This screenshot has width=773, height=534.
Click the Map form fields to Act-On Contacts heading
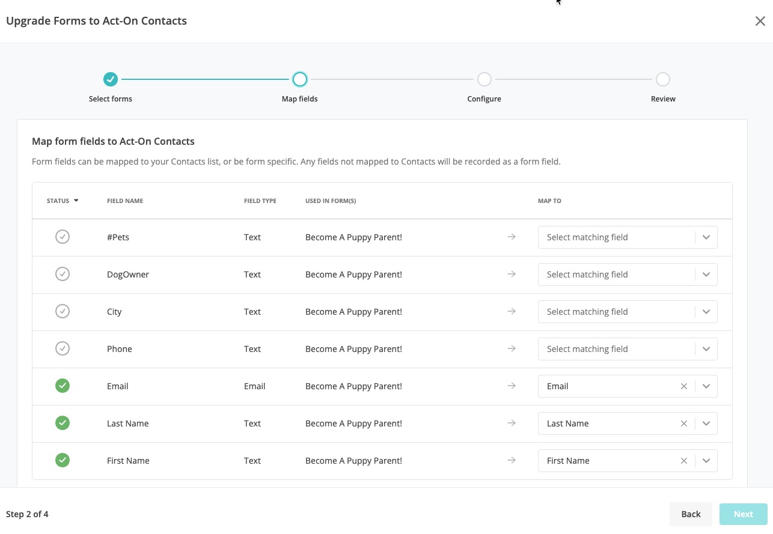coord(113,142)
